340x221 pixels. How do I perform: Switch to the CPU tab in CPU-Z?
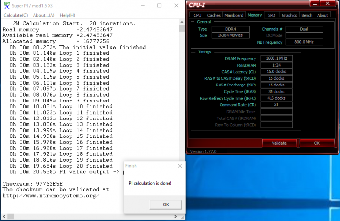click(x=197, y=15)
